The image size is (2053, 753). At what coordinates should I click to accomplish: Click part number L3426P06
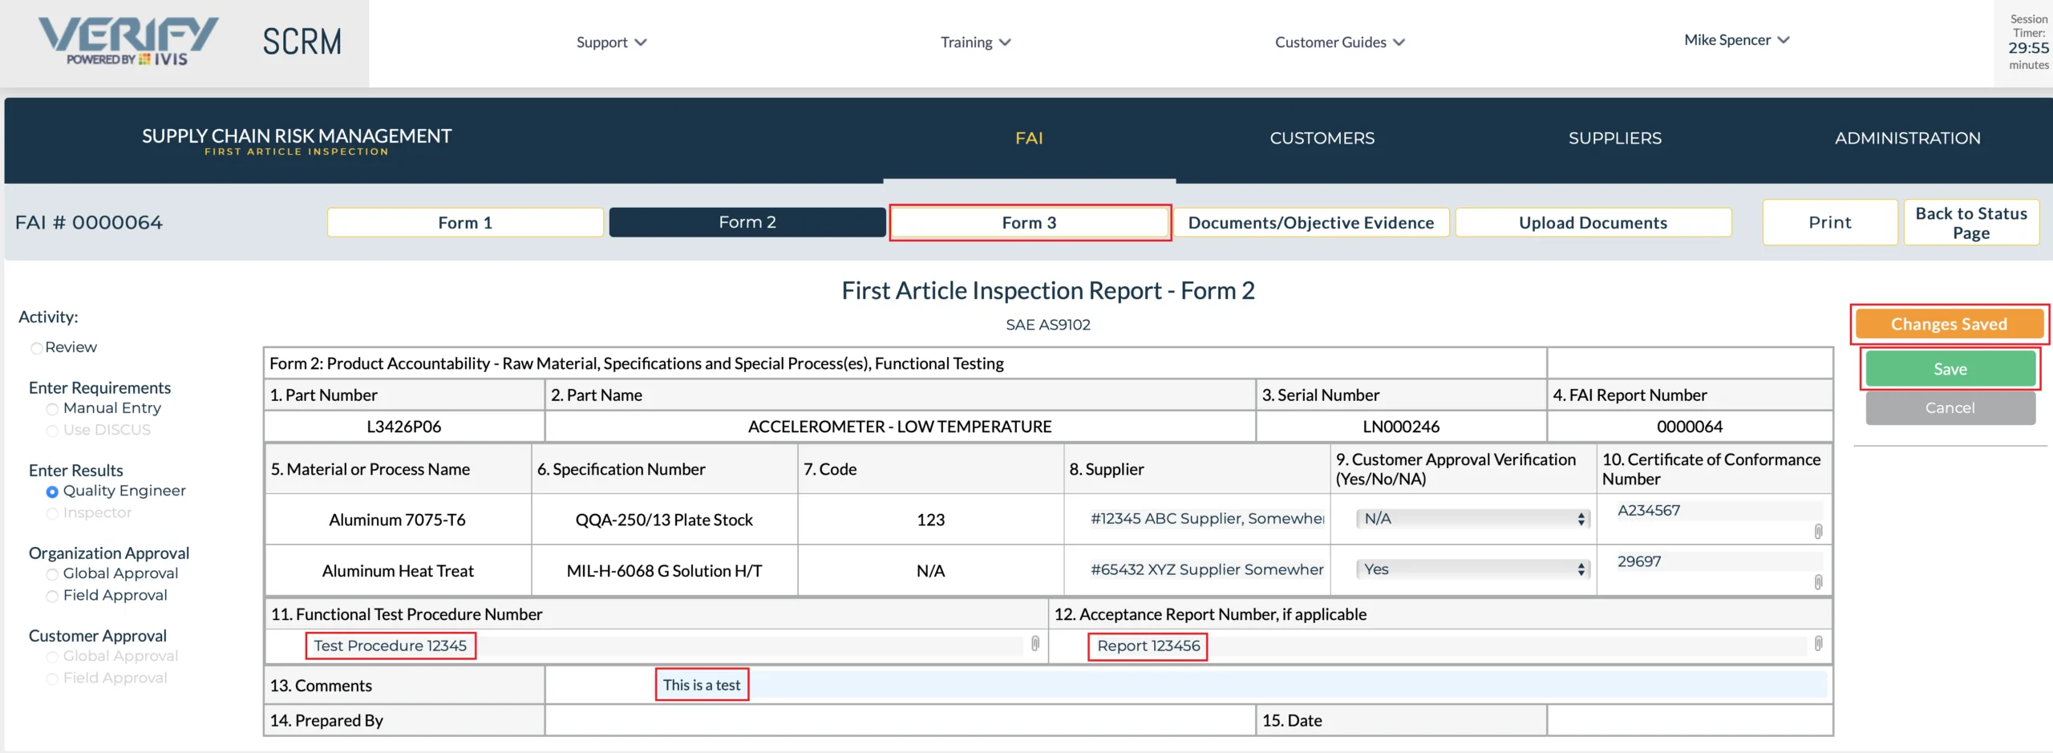pos(404,427)
